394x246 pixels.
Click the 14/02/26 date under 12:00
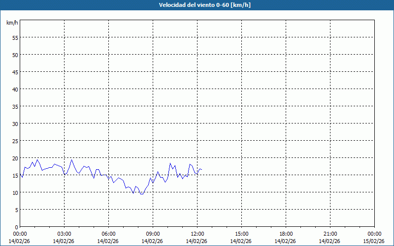pyautogui.click(x=197, y=241)
